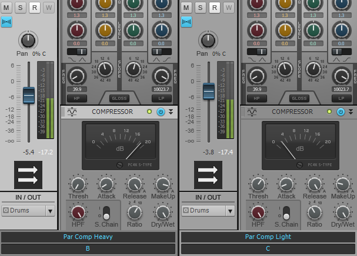Click track name Par Comp Light

click(x=268, y=237)
